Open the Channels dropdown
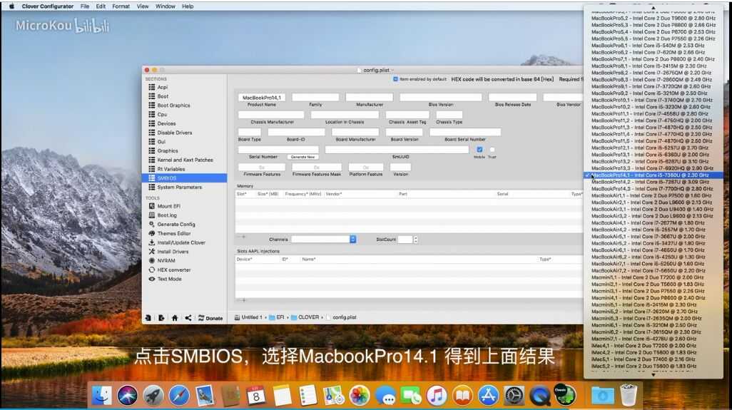Screen dimensions: 732x410 click(x=323, y=240)
